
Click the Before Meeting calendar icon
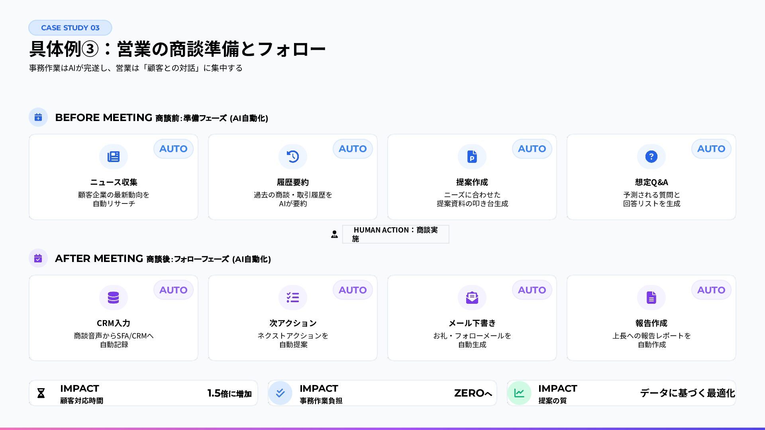[38, 117]
